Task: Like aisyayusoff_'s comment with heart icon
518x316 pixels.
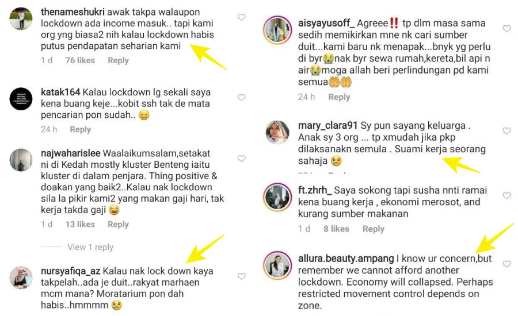Action: (506, 29)
